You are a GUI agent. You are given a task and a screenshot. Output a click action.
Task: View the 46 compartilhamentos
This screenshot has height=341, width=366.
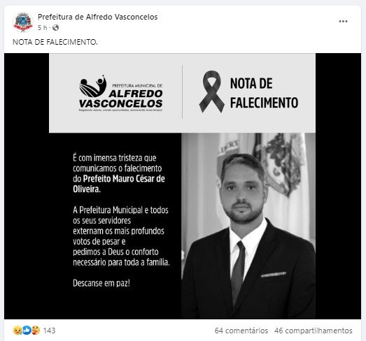tap(314, 331)
